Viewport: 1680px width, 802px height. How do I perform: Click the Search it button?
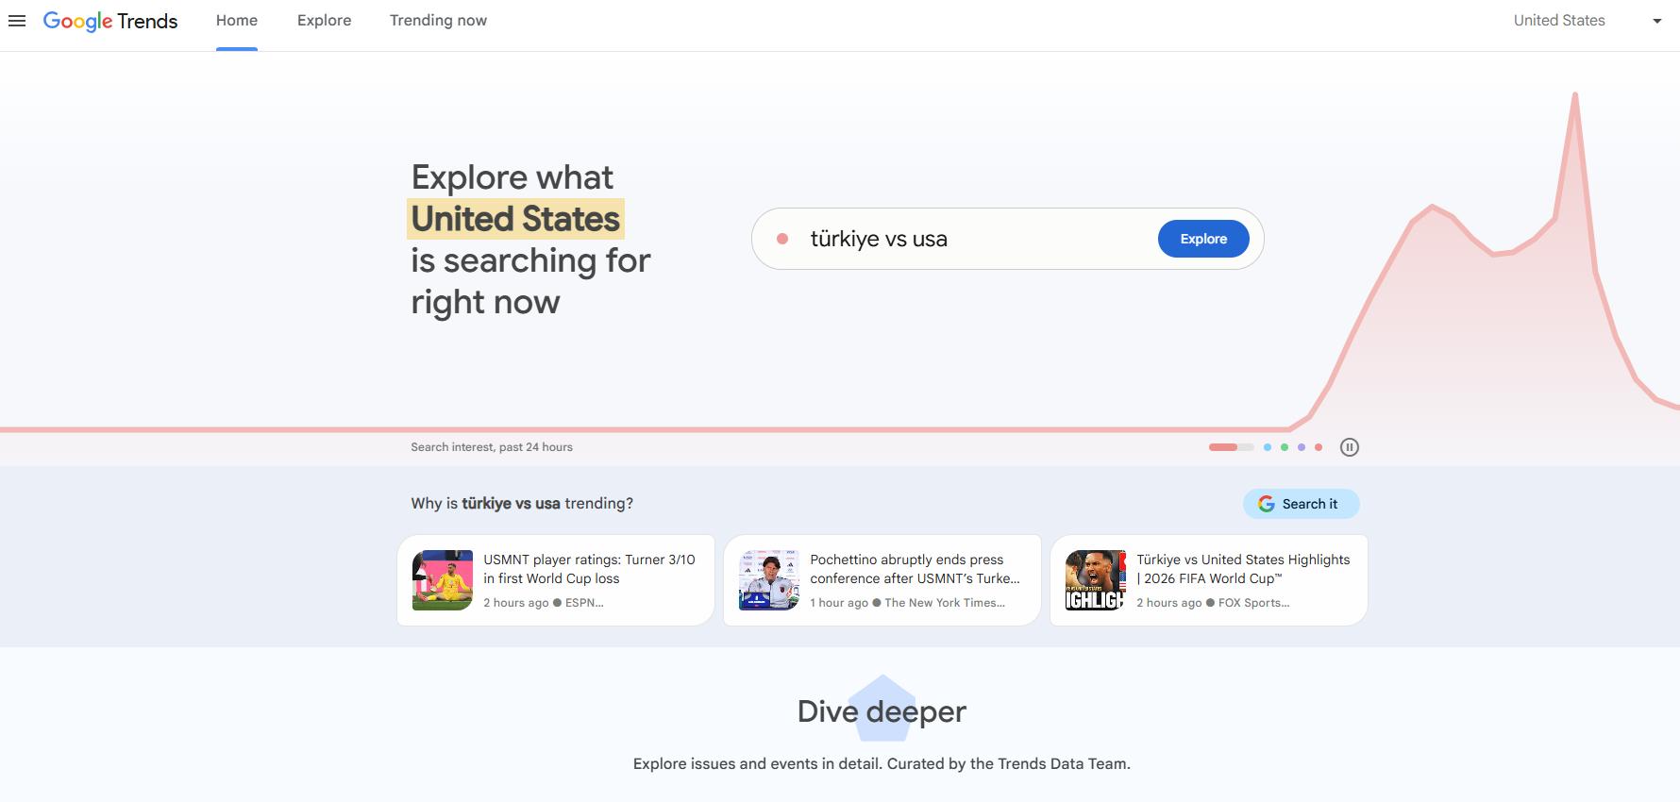point(1301,504)
